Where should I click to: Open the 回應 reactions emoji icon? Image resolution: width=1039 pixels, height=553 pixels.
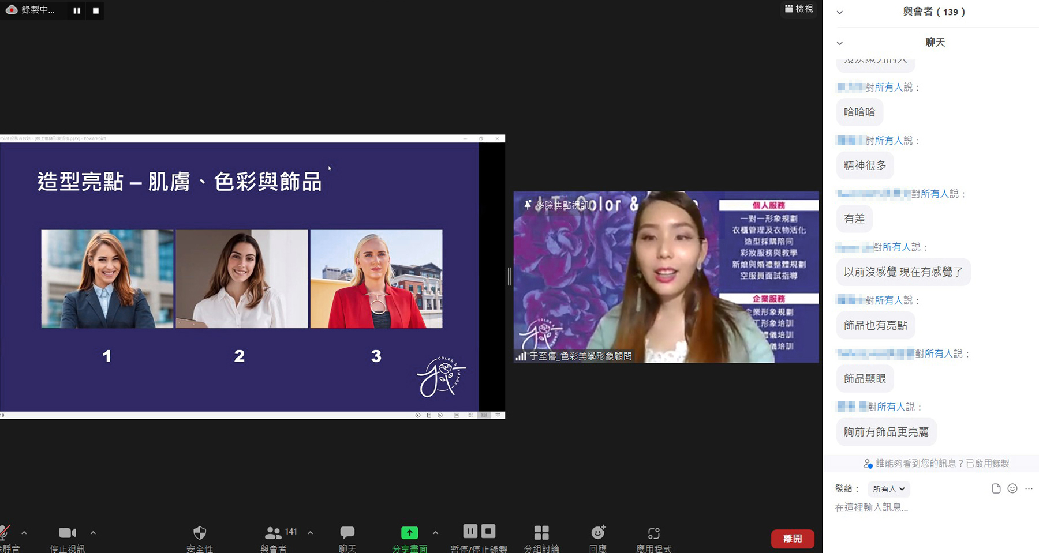(598, 532)
